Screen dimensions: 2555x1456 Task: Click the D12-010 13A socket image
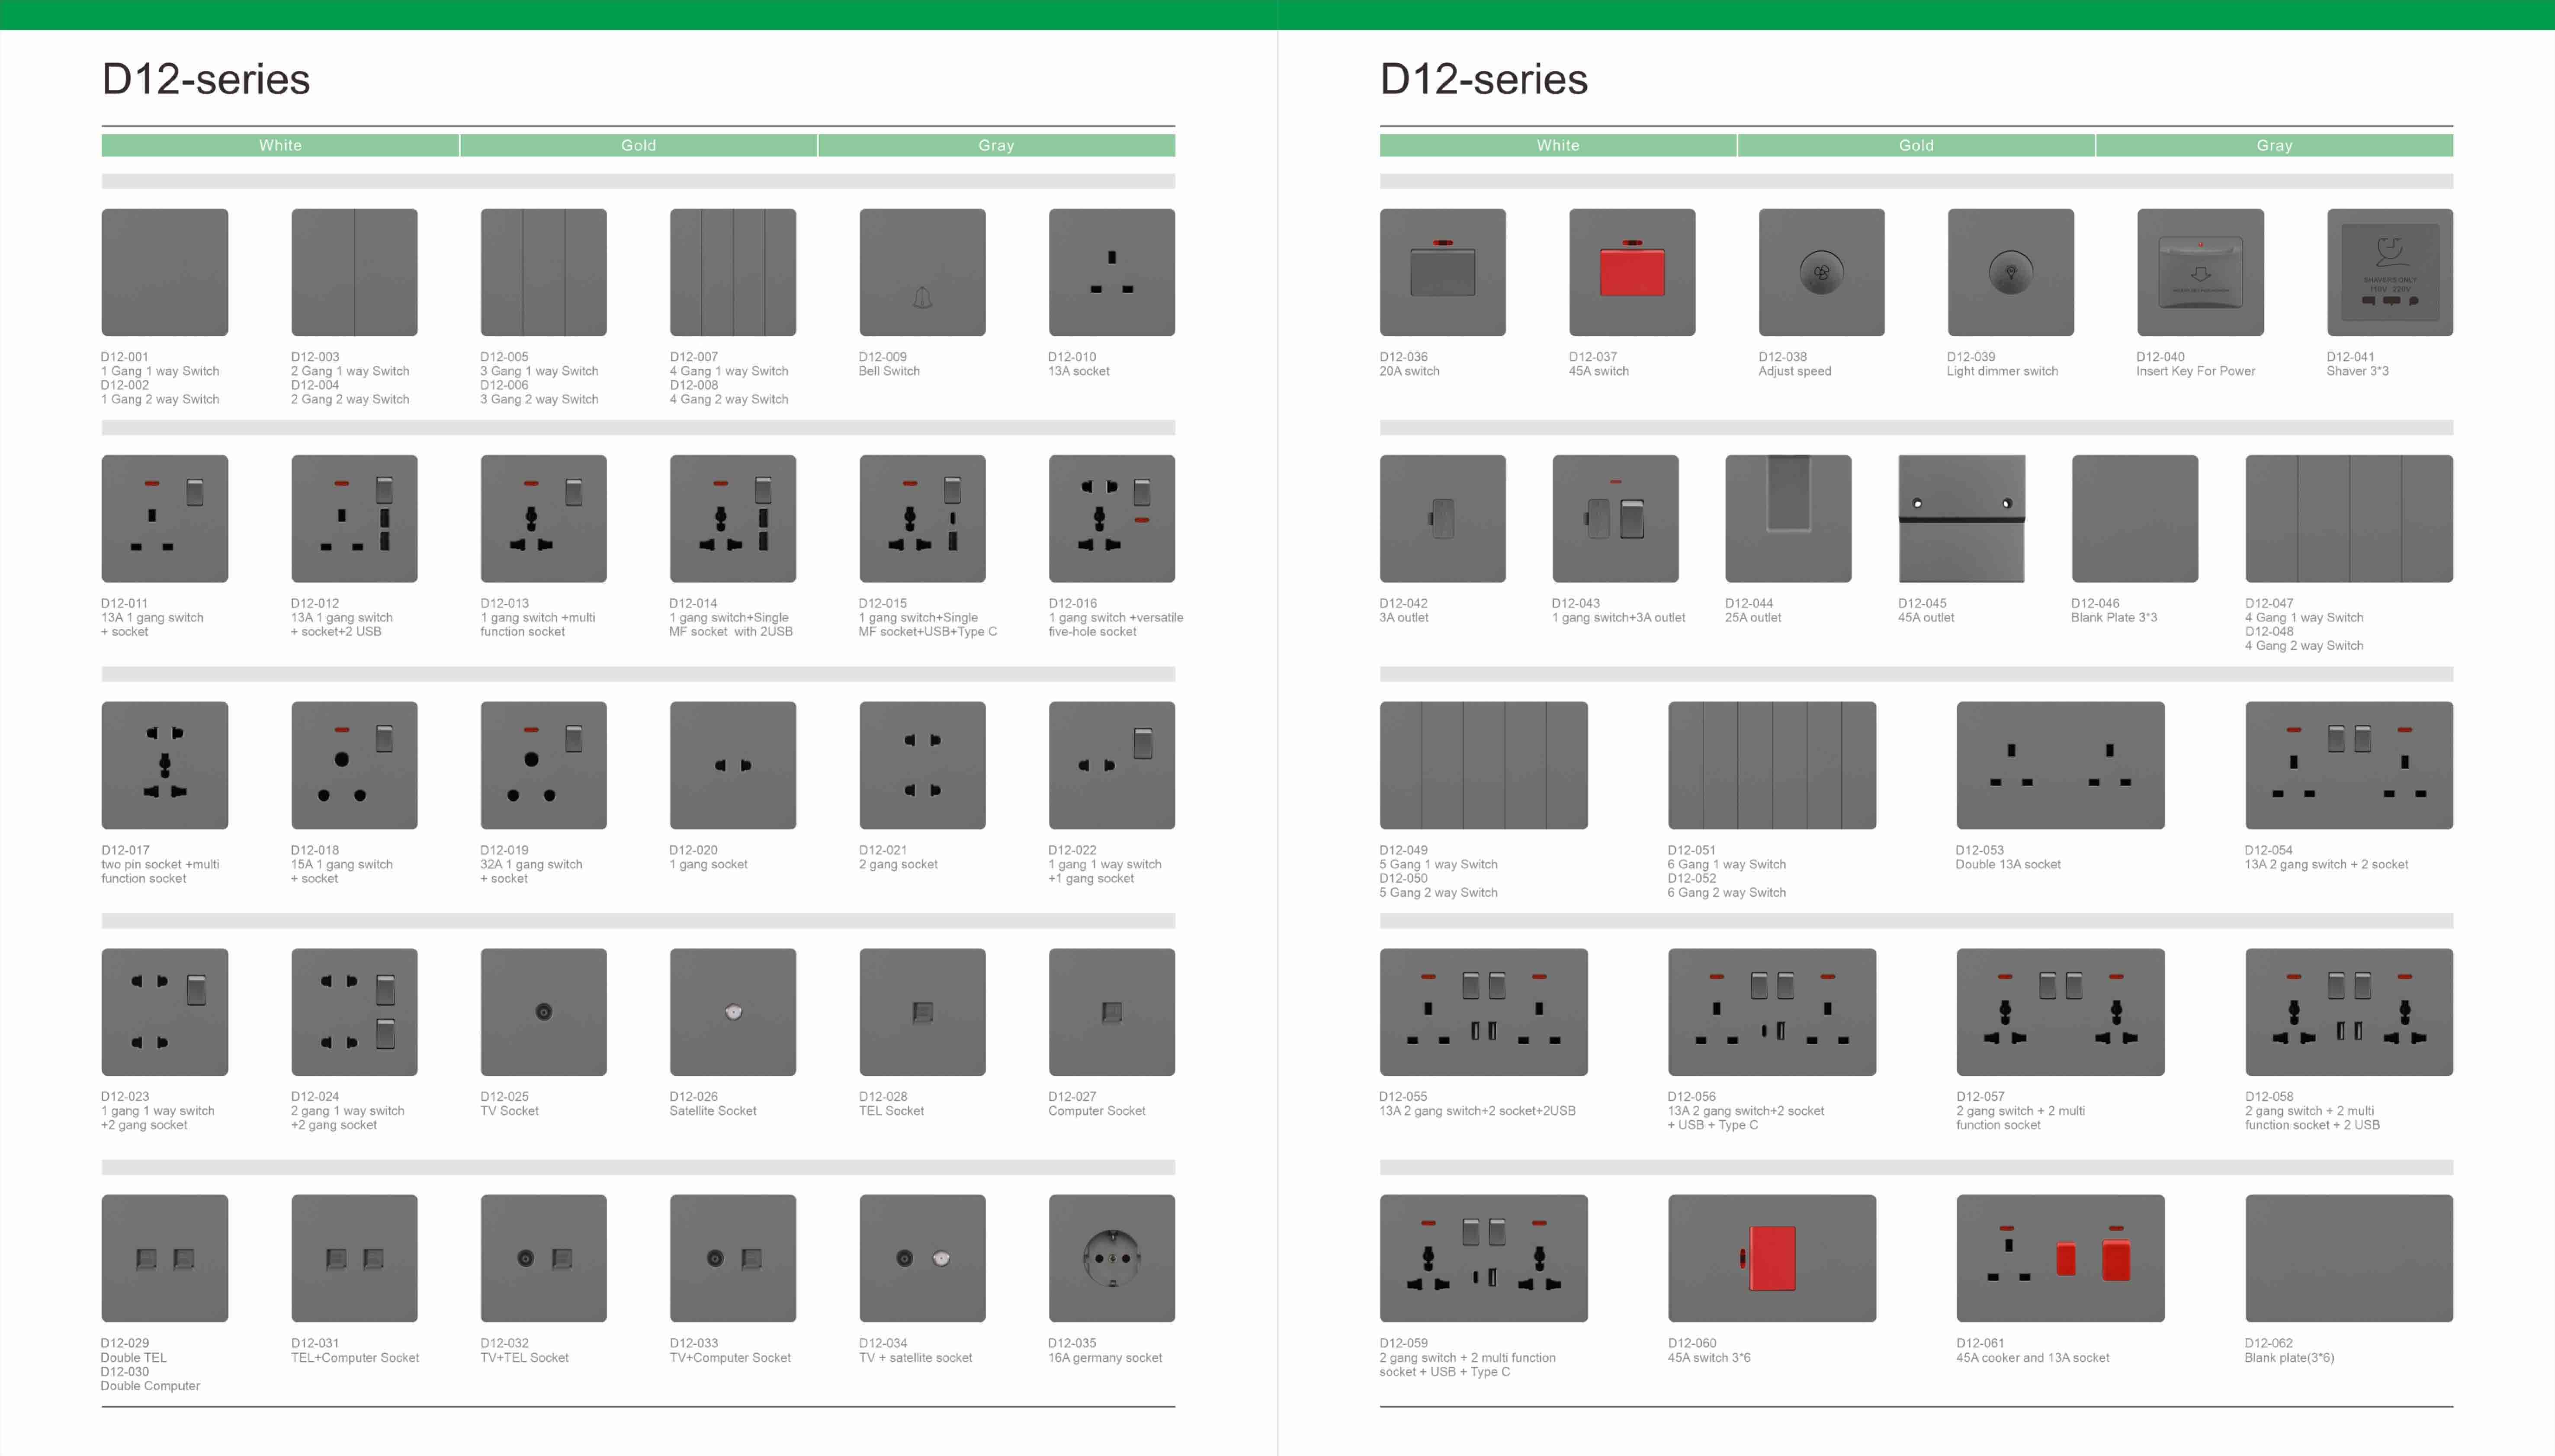pos(1111,272)
